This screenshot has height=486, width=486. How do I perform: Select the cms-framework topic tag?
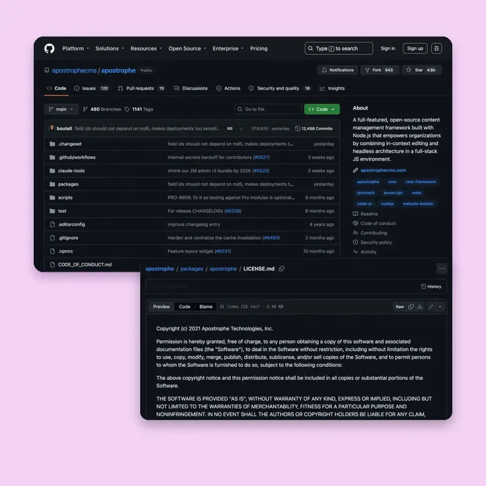[421, 182]
